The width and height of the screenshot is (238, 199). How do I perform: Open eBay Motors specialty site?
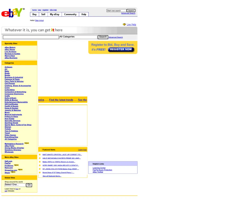click(x=10, y=47)
